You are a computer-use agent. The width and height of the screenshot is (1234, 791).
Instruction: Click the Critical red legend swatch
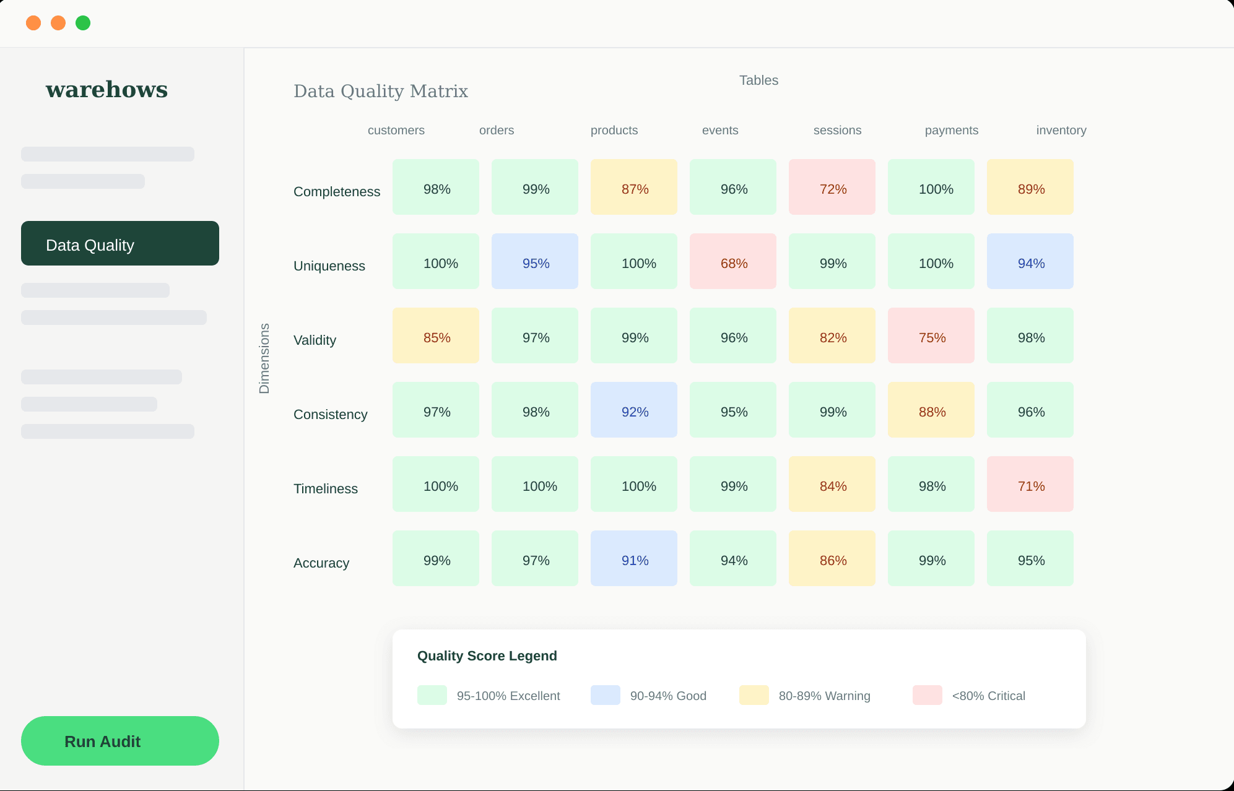tap(927, 695)
